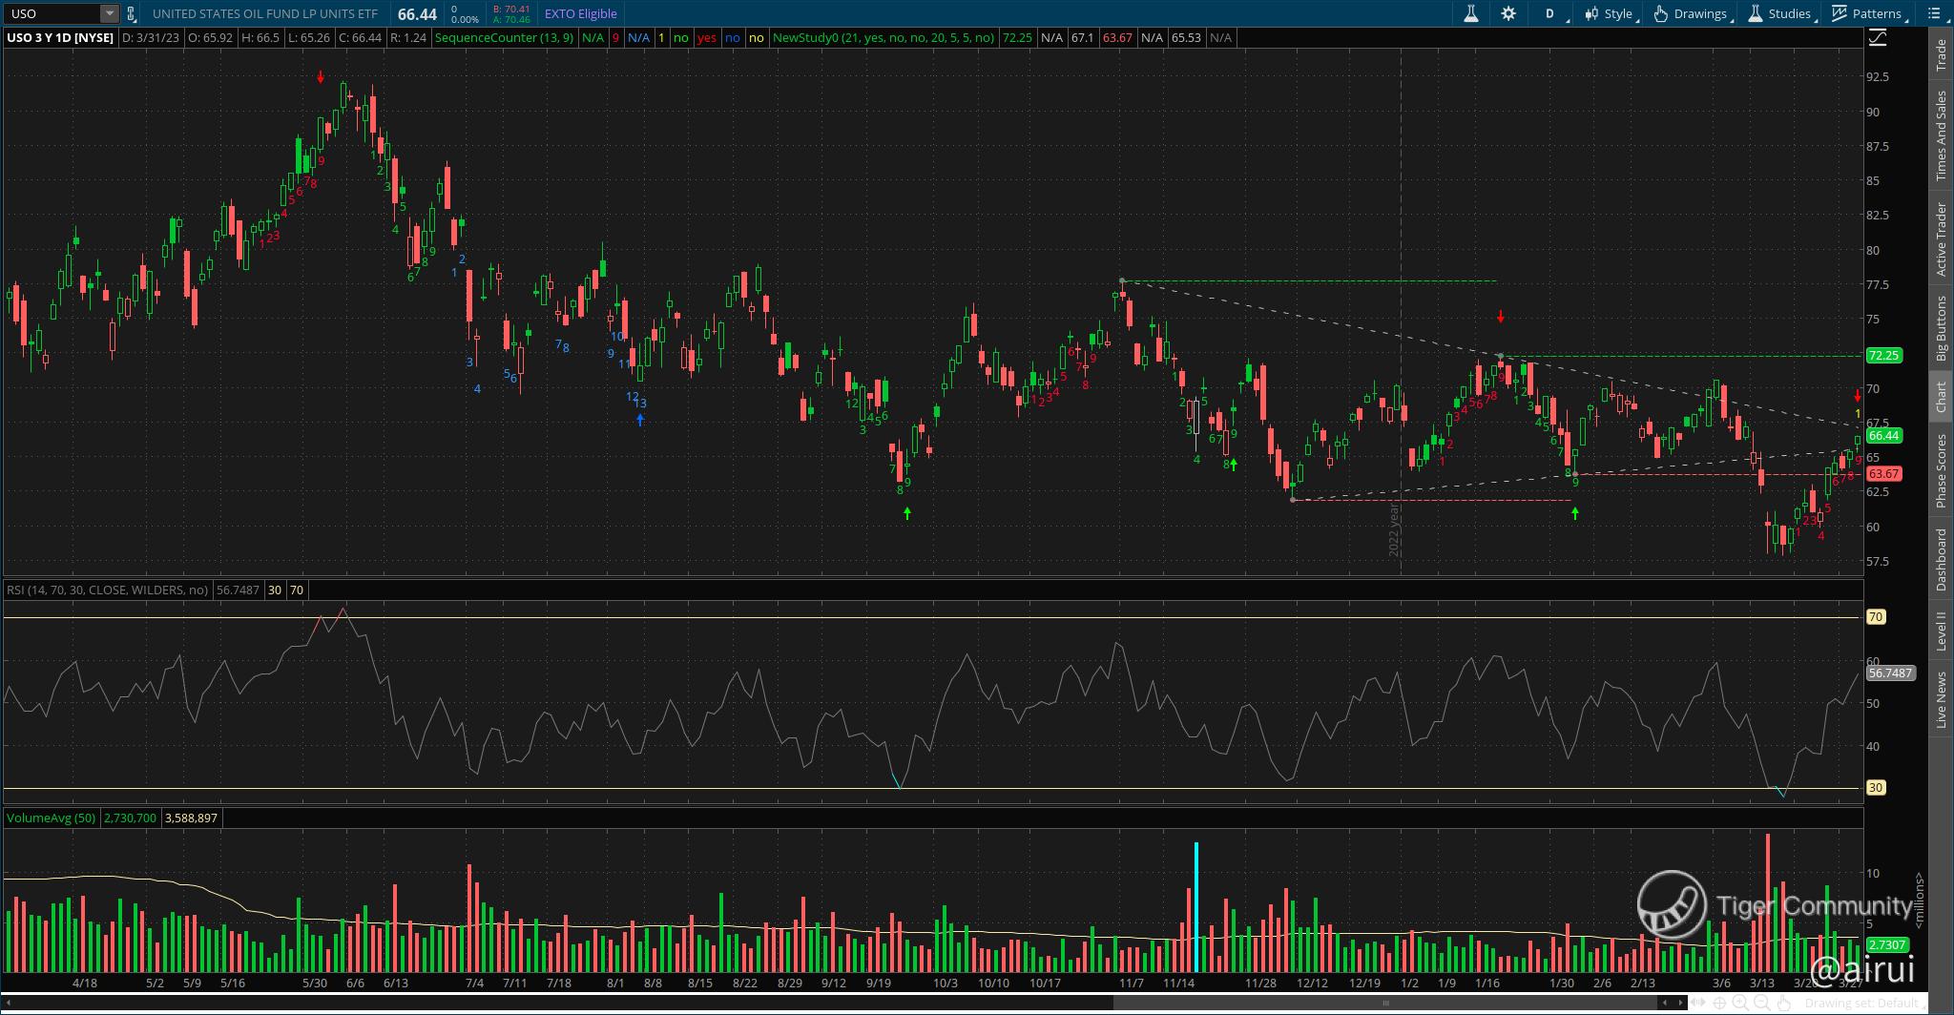1954x1015 pixels.
Task: Click the symbol link chain icon
Action: tap(131, 13)
